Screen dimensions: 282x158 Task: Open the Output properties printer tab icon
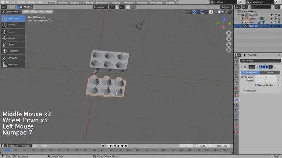[x=236, y=73]
